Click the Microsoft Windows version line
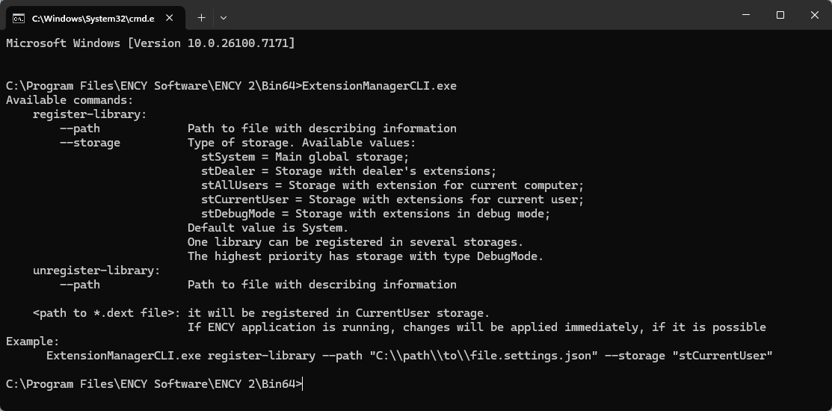The height and width of the screenshot is (411, 832). [150, 43]
